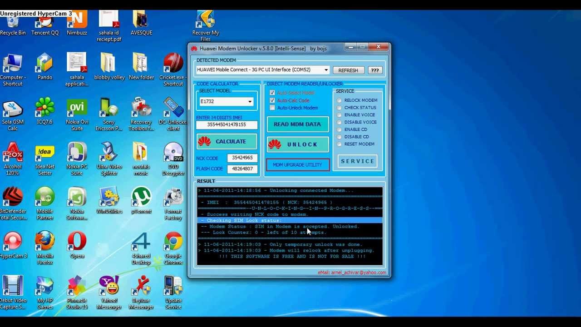Click the SERVICE button
This screenshot has width=581, height=327.
pyautogui.click(x=358, y=161)
